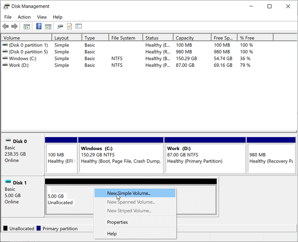Click the Forward navigation arrow in the toolbar

coord(14,26)
